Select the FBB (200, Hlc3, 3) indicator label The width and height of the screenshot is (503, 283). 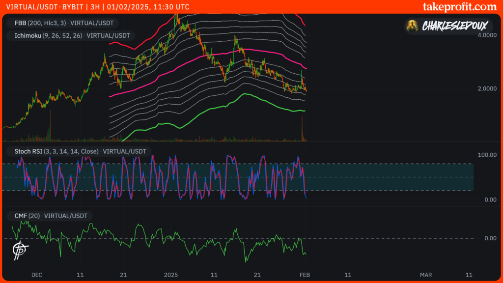(x=62, y=23)
